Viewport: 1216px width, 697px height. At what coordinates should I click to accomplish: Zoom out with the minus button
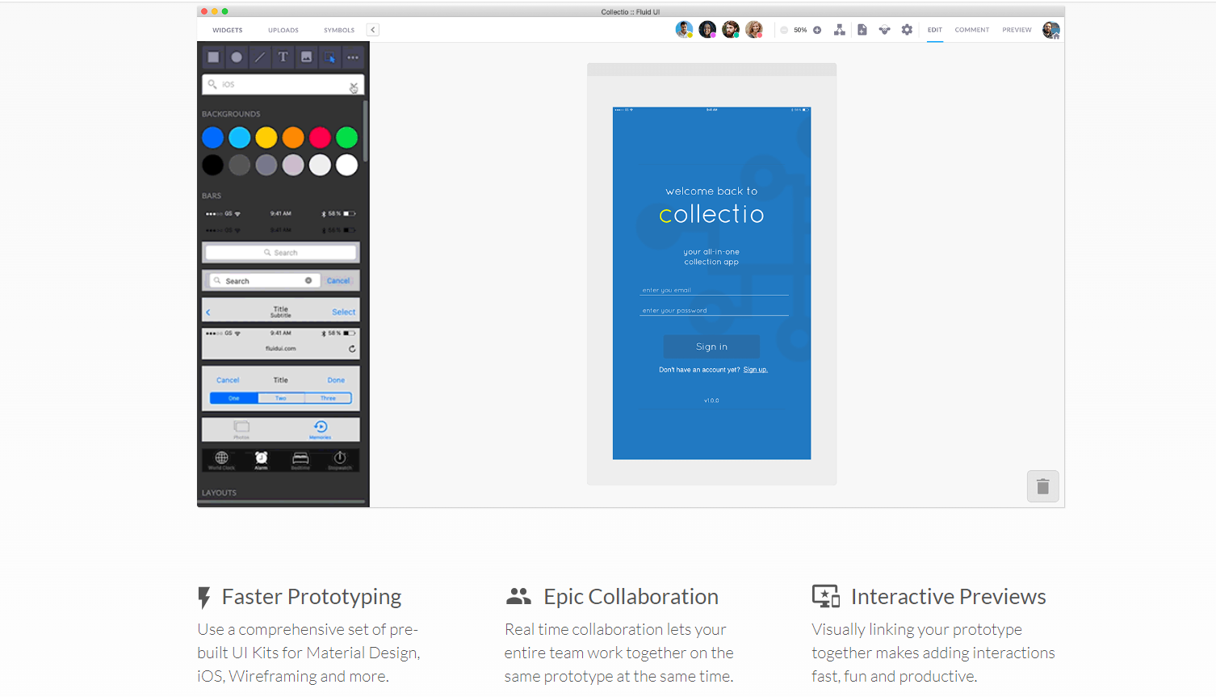(784, 30)
